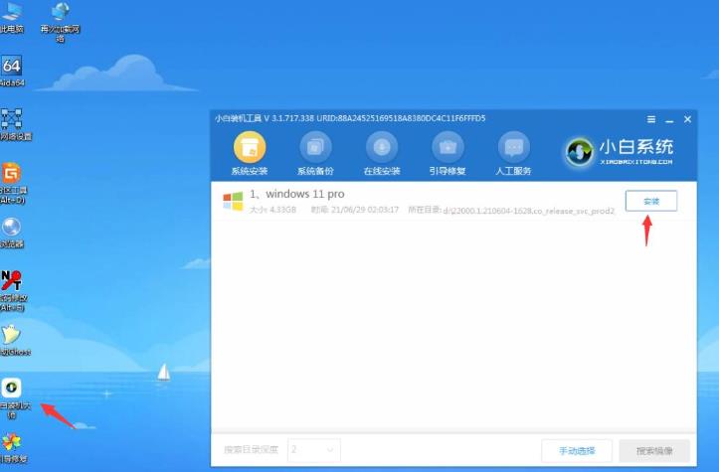
Task: Click the 手动选择 button
Action: (577, 450)
